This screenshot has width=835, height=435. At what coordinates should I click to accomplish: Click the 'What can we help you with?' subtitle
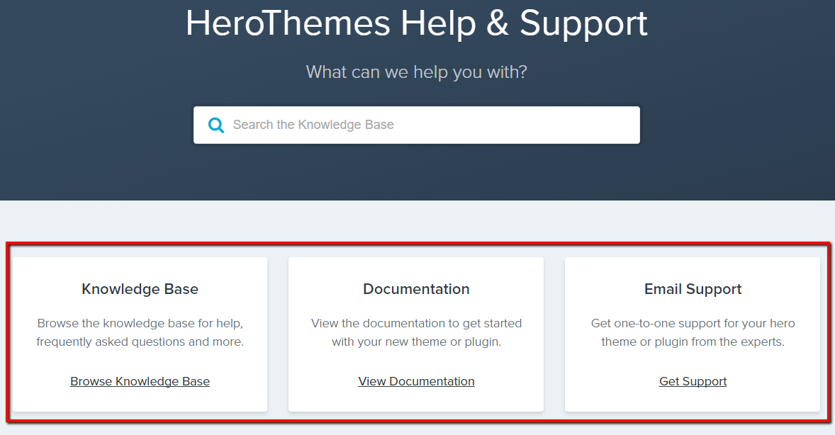coord(416,72)
